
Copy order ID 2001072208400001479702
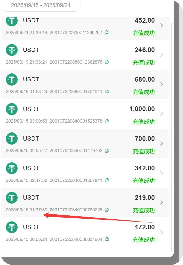click(107, 150)
